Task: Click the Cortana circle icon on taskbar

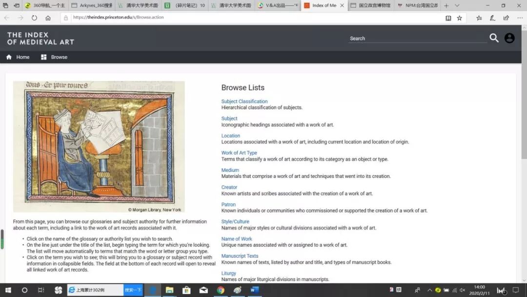Action: click(x=24, y=290)
